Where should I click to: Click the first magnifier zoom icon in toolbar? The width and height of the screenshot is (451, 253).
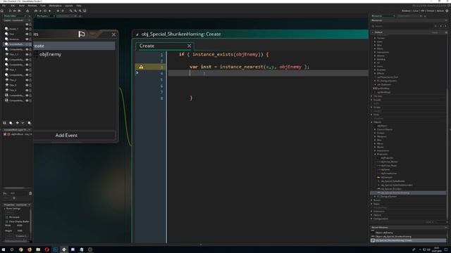(x=70, y=11)
